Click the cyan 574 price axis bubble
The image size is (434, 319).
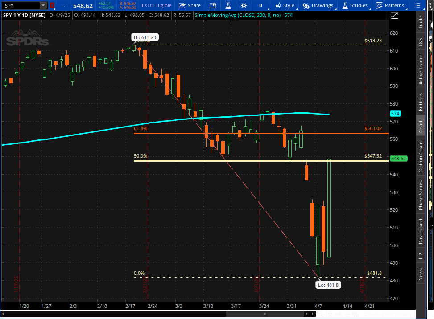click(x=395, y=114)
